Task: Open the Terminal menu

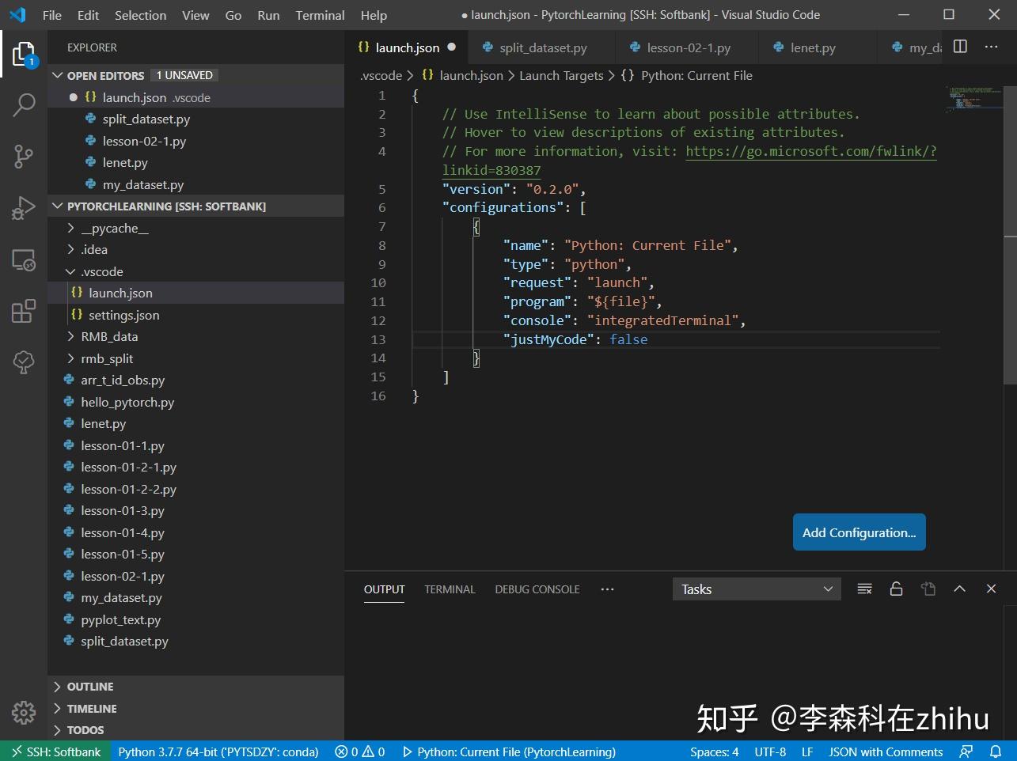Action: (319, 15)
